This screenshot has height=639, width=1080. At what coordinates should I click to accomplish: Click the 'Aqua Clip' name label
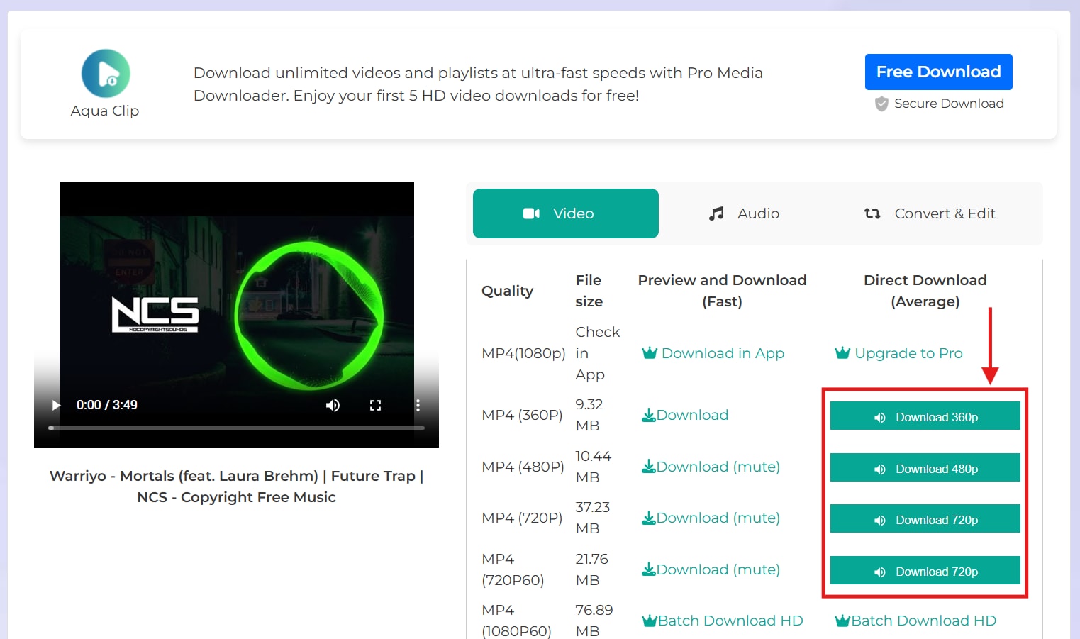pos(105,111)
